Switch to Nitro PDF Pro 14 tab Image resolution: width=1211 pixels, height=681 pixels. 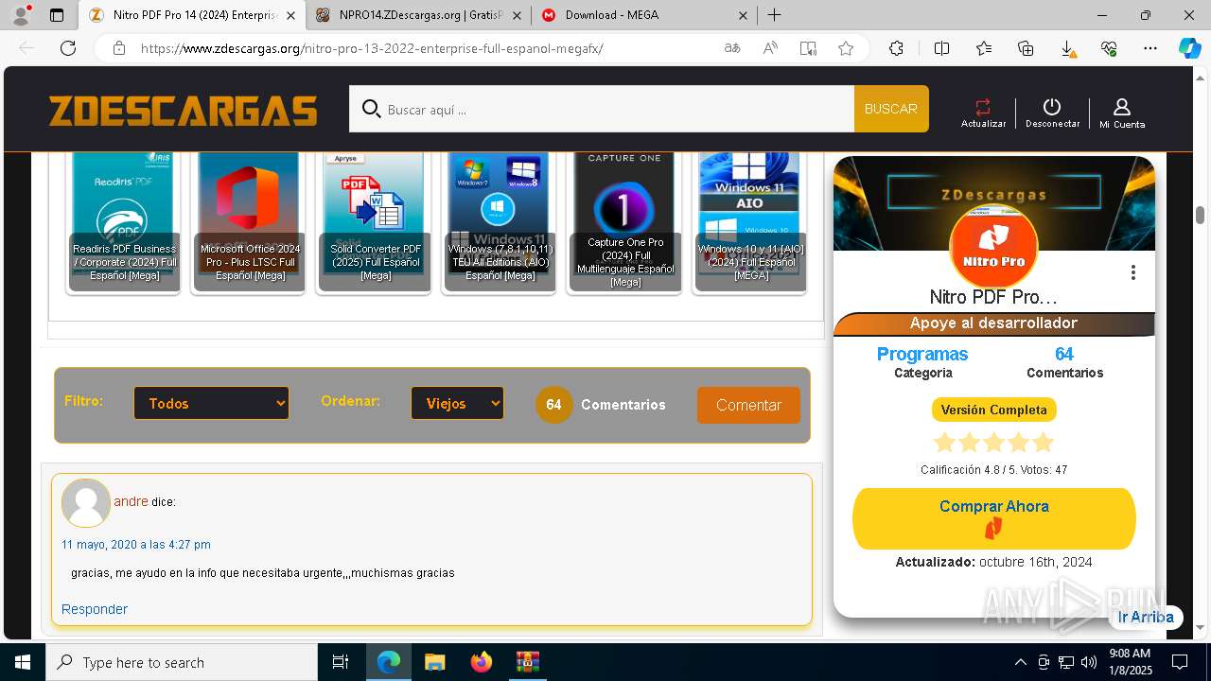190,15
